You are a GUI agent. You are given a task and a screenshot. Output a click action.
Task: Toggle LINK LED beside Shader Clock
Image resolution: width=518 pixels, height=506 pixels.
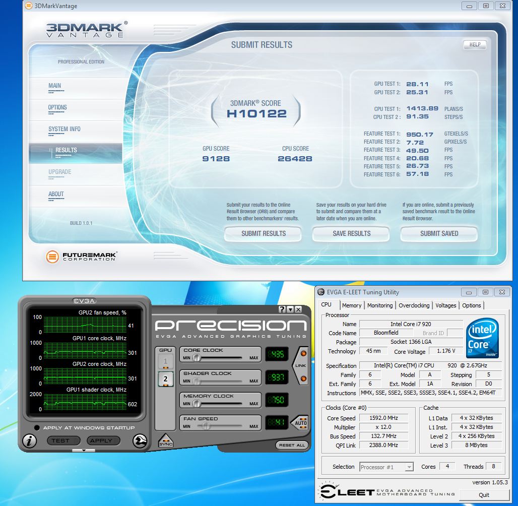(x=303, y=378)
